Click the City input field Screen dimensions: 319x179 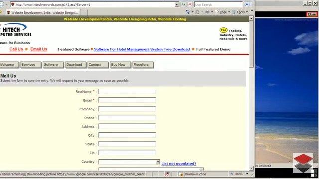(127, 135)
